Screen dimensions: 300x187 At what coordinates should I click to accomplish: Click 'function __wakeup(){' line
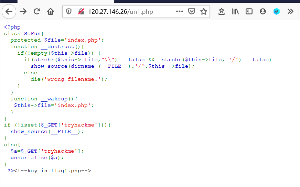pyautogui.click(x=44, y=99)
